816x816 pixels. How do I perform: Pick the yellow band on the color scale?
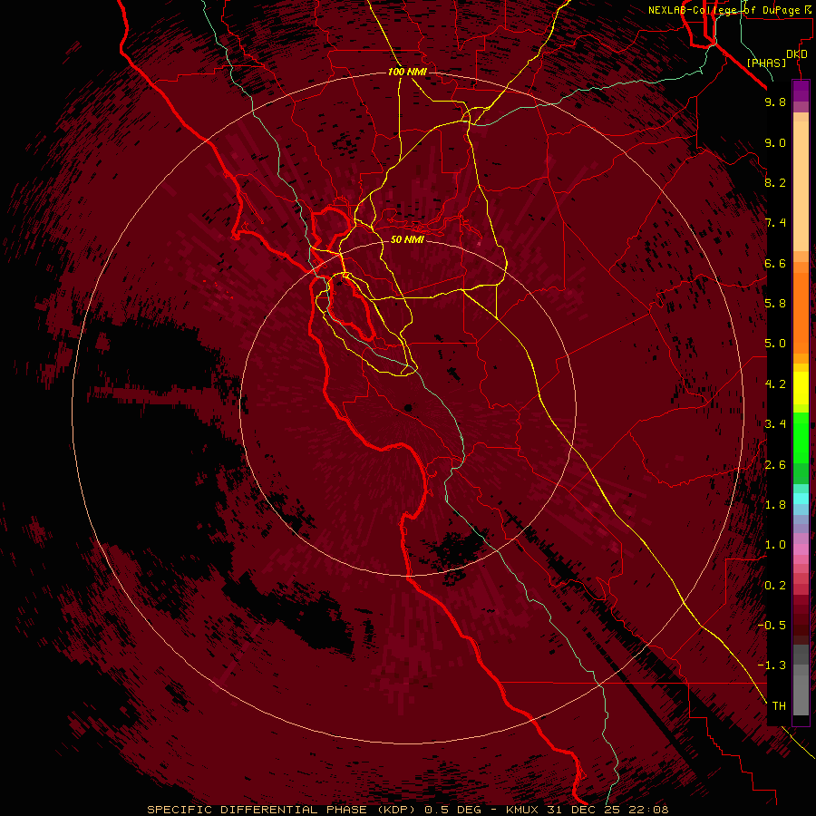pos(801,388)
